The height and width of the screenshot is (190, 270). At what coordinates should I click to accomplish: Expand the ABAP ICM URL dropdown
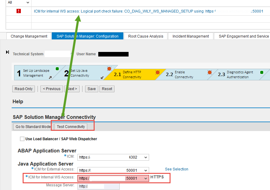(146, 157)
